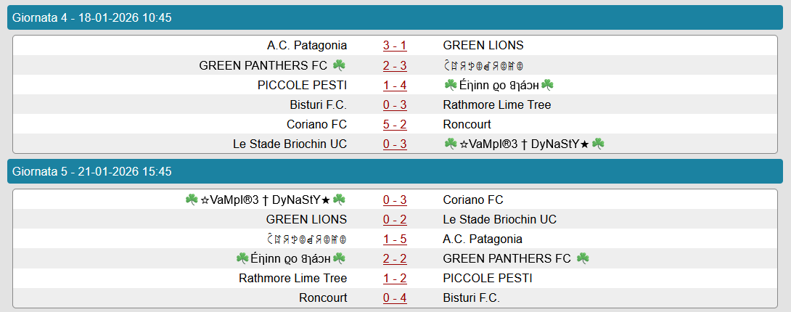The image size is (791, 312).
Task: Open the 1 - 5 score against A.C. Patagonia
Action: click(395, 239)
